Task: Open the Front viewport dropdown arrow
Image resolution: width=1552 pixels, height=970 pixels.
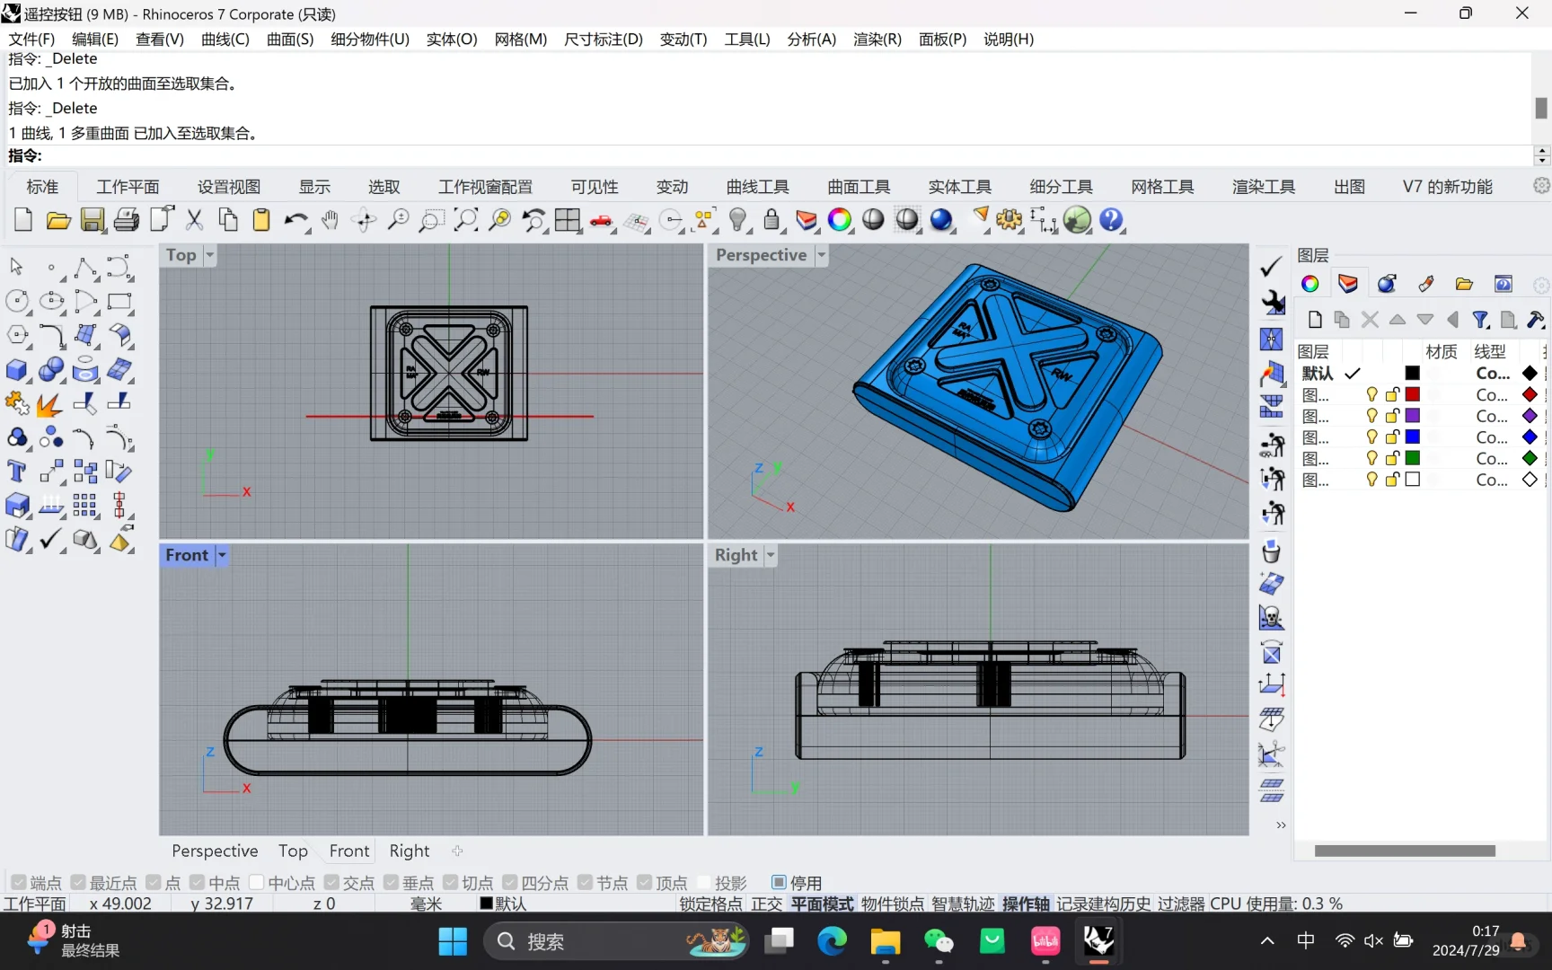Action: pos(222,555)
